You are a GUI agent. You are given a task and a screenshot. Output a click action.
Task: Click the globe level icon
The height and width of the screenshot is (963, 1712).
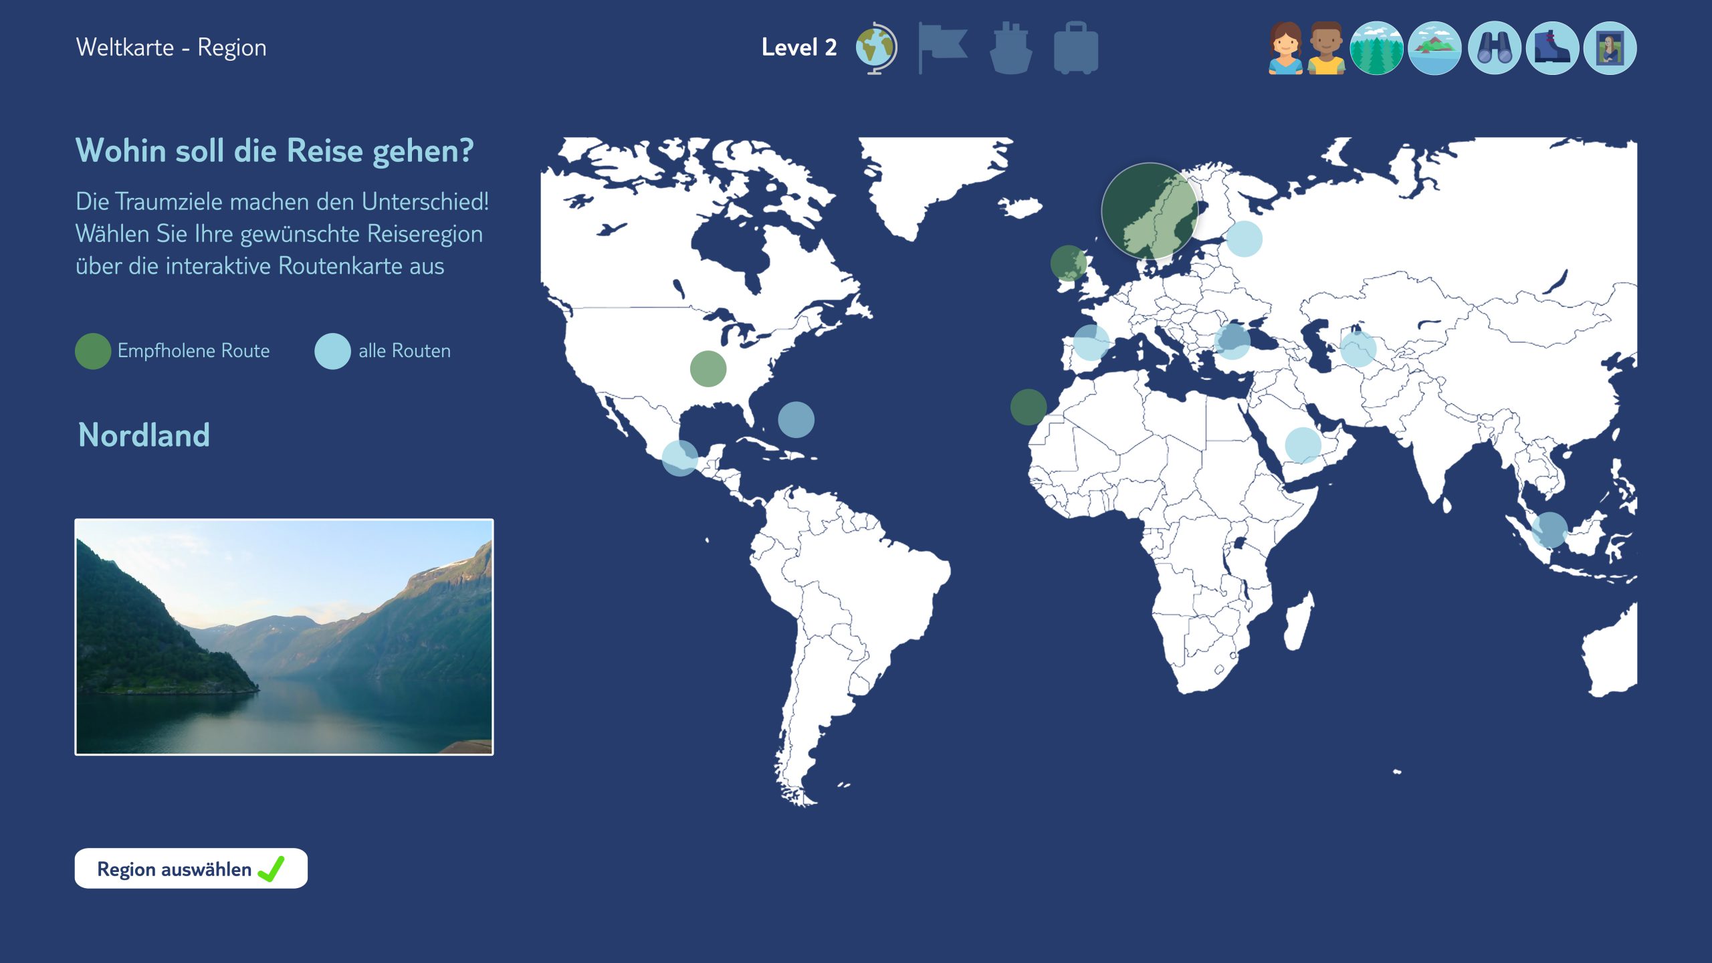(877, 48)
